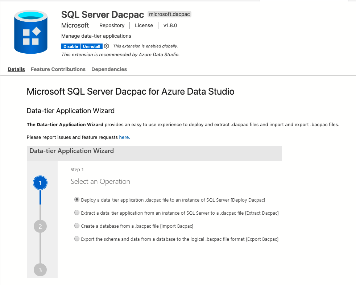356x285 pixels.
Task: Switch to the Details tab
Action: [x=16, y=69]
